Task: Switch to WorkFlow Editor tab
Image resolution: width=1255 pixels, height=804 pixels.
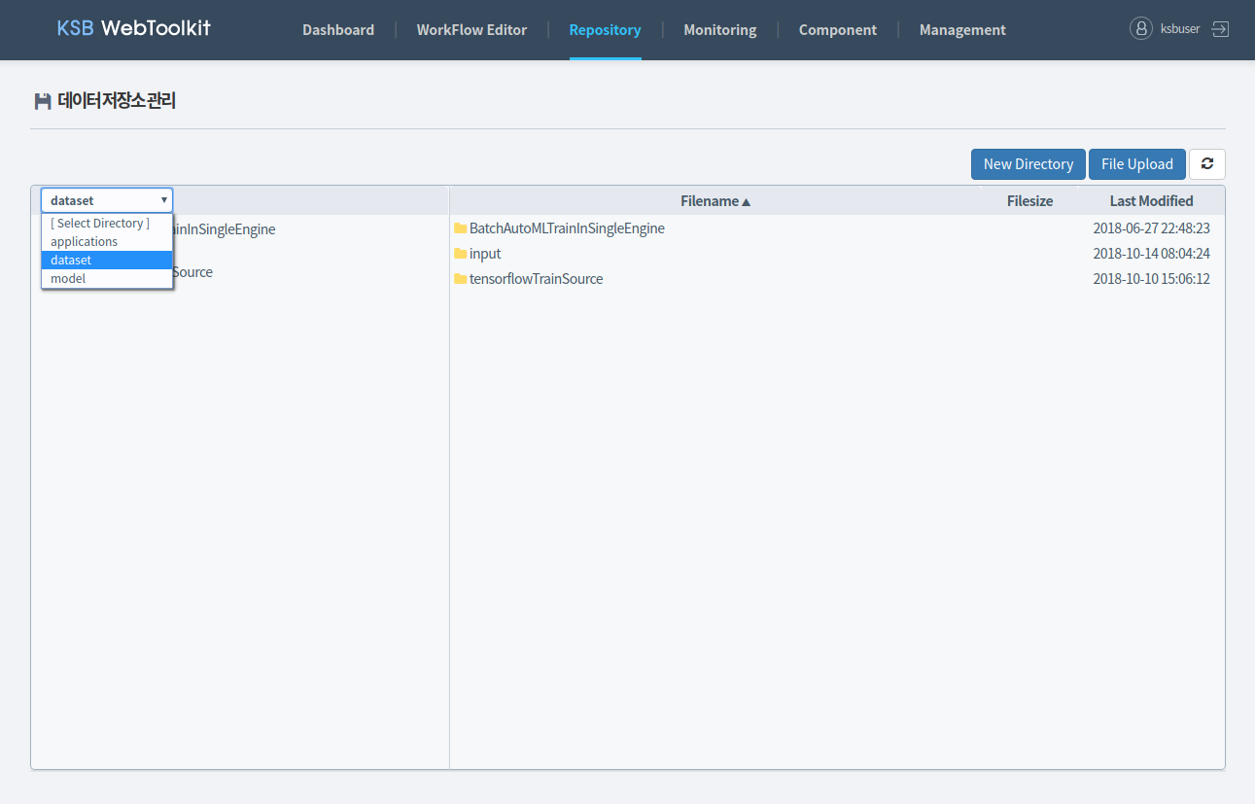Action: coord(471,30)
